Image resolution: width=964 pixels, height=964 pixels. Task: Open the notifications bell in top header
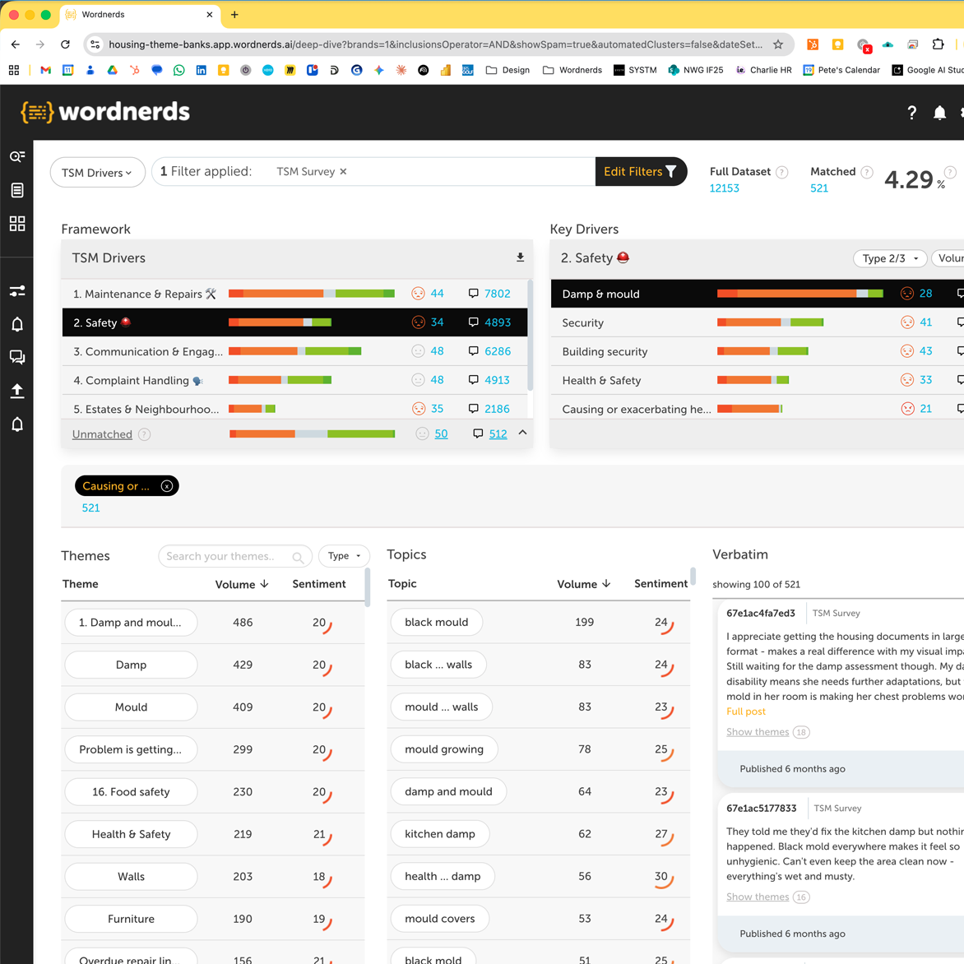(x=939, y=113)
